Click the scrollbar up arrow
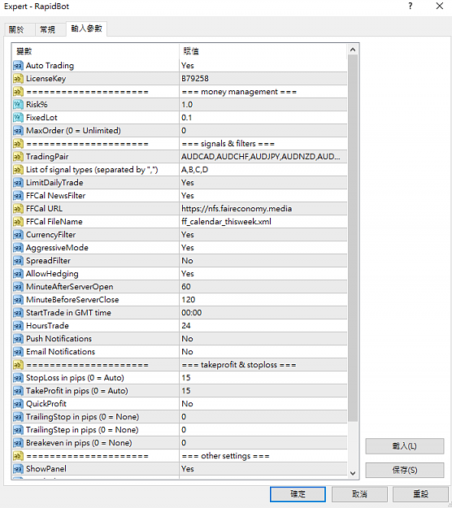This screenshot has width=452, height=508. click(353, 50)
